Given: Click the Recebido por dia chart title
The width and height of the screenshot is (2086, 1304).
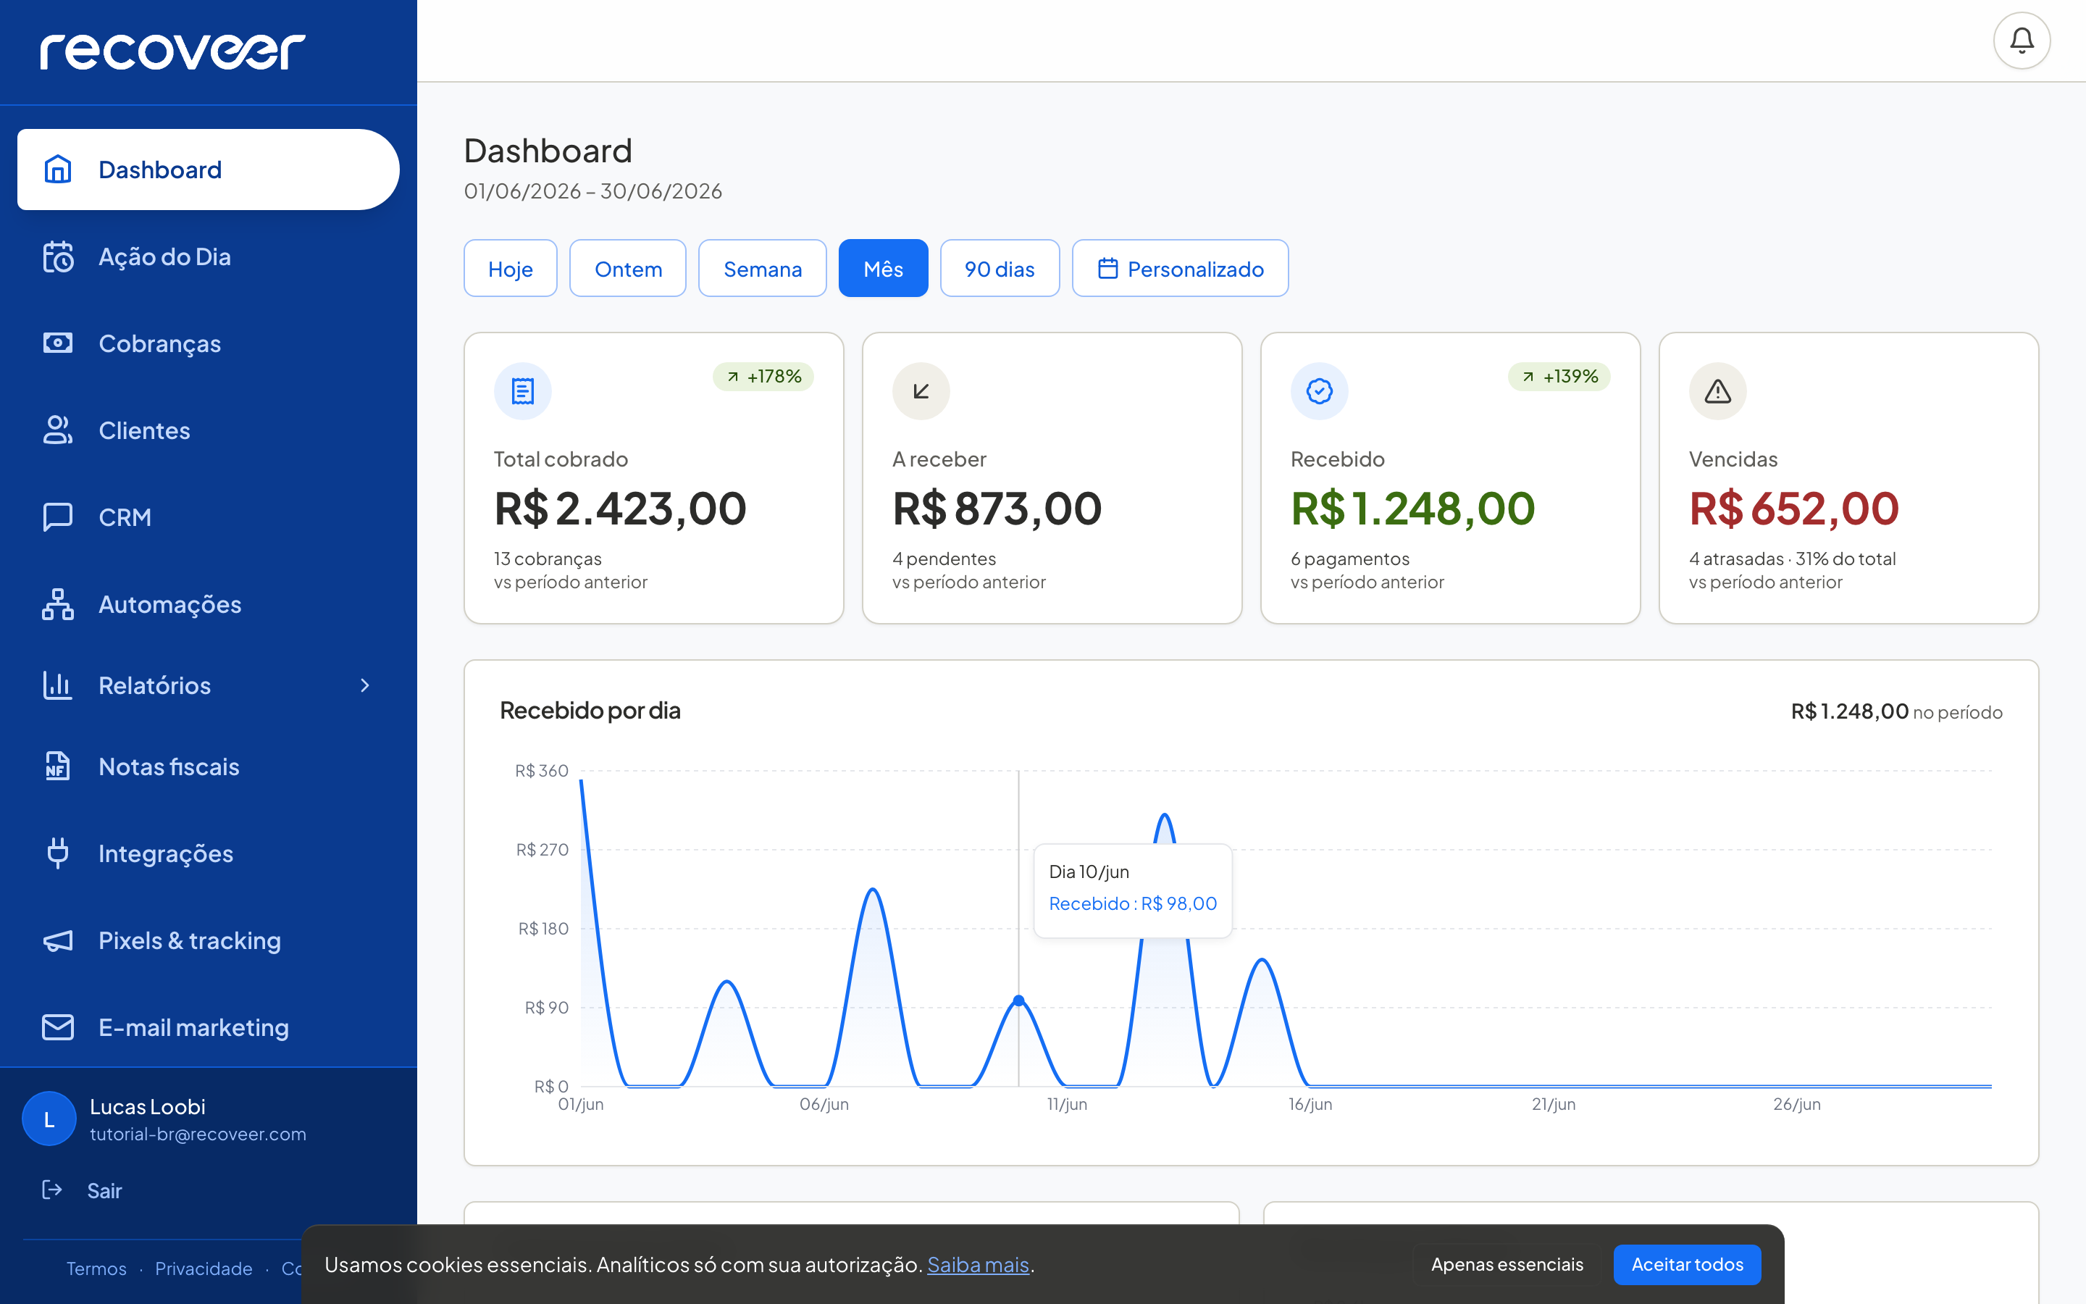Looking at the screenshot, I should coord(590,710).
